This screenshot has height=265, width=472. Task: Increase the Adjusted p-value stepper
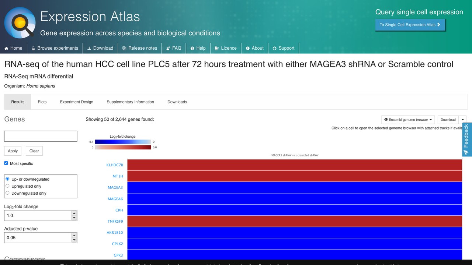tap(74, 235)
